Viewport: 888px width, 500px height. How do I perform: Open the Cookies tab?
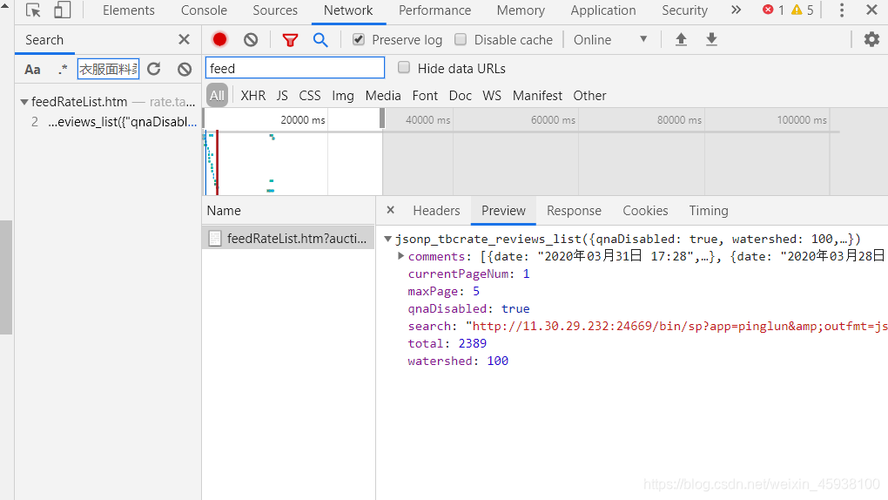tap(645, 210)
